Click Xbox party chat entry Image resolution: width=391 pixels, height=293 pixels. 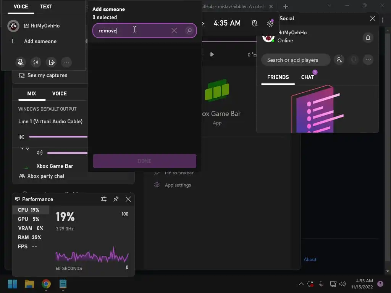42,176
